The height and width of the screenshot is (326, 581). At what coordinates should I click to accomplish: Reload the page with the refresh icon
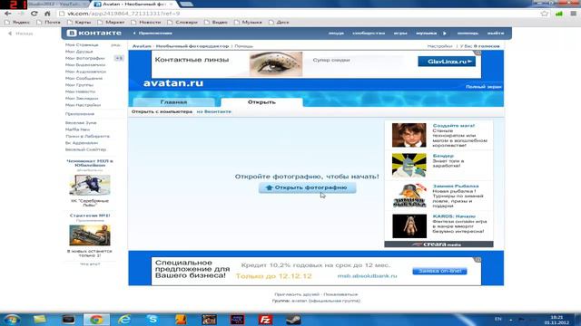click(x=34, y=14)
